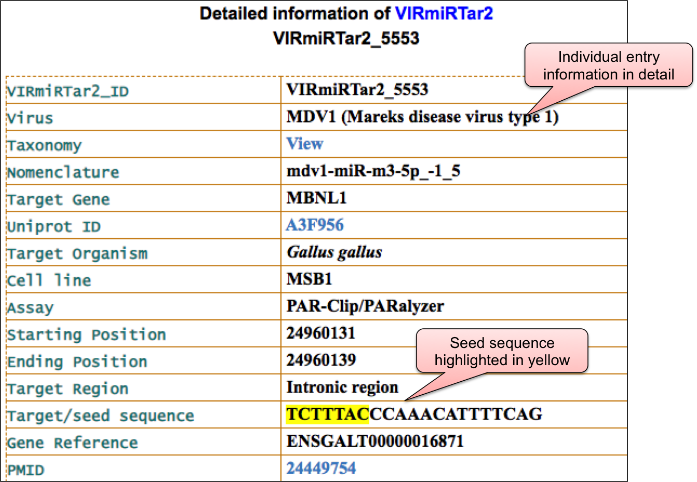Click the ending position value 24960139
Image resolution: width=697 pixels, height=482 pixels.
coord(321,360)
